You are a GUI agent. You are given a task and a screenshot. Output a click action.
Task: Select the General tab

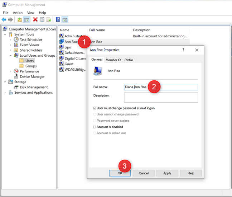(97, 60)
